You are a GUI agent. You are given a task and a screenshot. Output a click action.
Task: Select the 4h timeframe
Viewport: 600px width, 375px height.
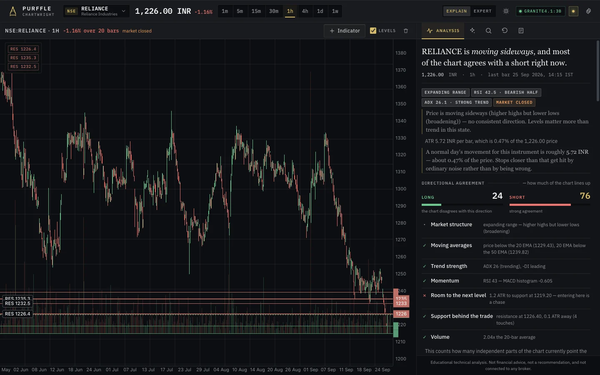[x=305, y=11]
